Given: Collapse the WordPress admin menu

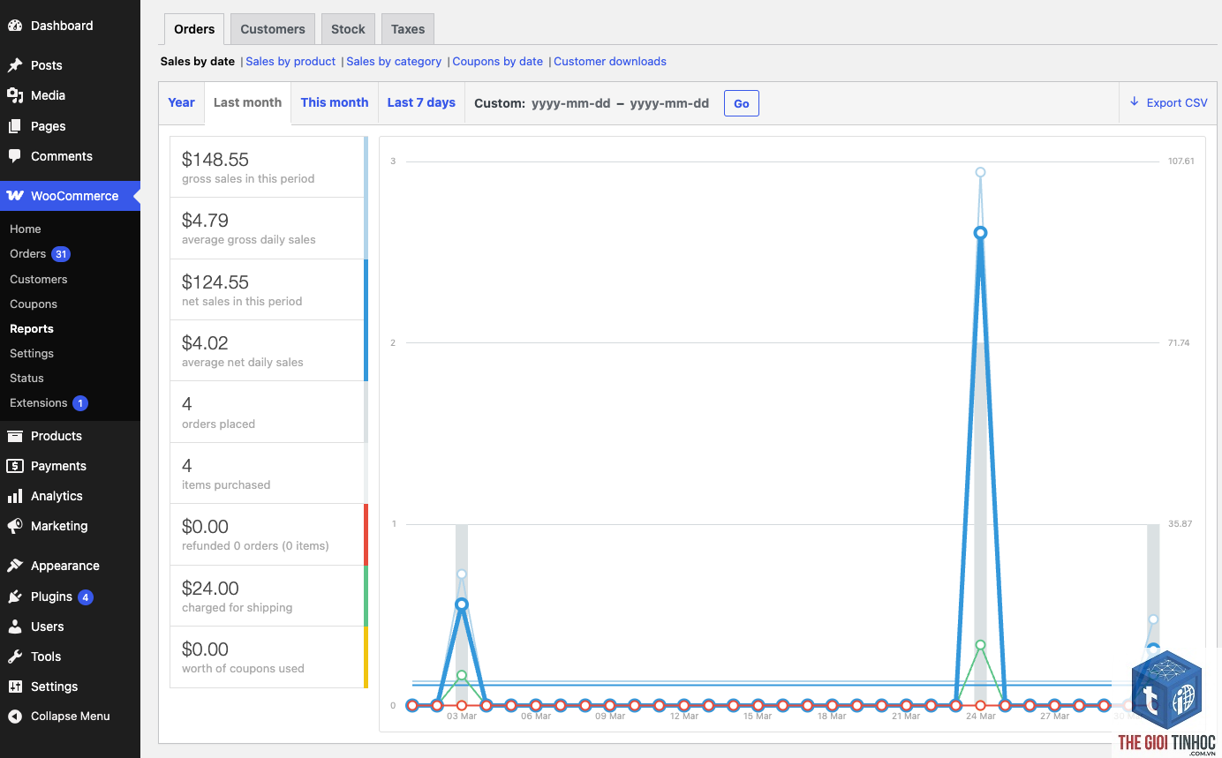Looking at the screenshot, I should (x=70, y=717).
